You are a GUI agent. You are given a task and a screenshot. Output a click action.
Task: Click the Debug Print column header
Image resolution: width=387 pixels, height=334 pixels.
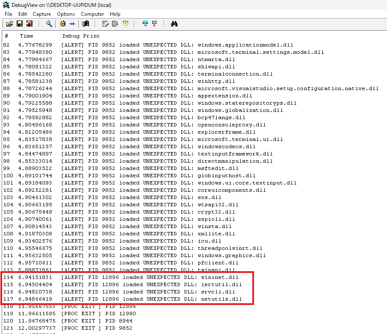click(x=81, y=36)
